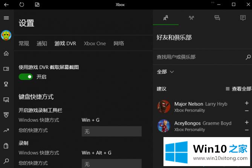This screenshot has width=252, height=168.
Task: Open Game DVR captures sidebar icon
Action: 6,100
